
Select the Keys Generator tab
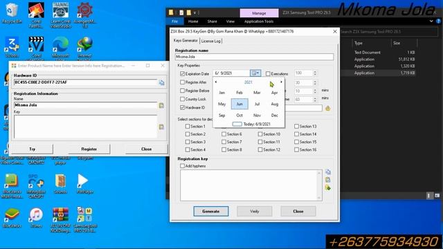(x=186, y=41)
